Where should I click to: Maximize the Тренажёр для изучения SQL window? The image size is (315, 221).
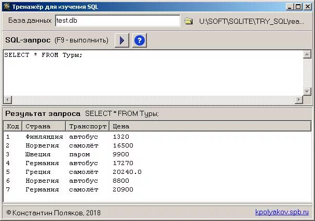pyautogui.click(x=298, y=7)
